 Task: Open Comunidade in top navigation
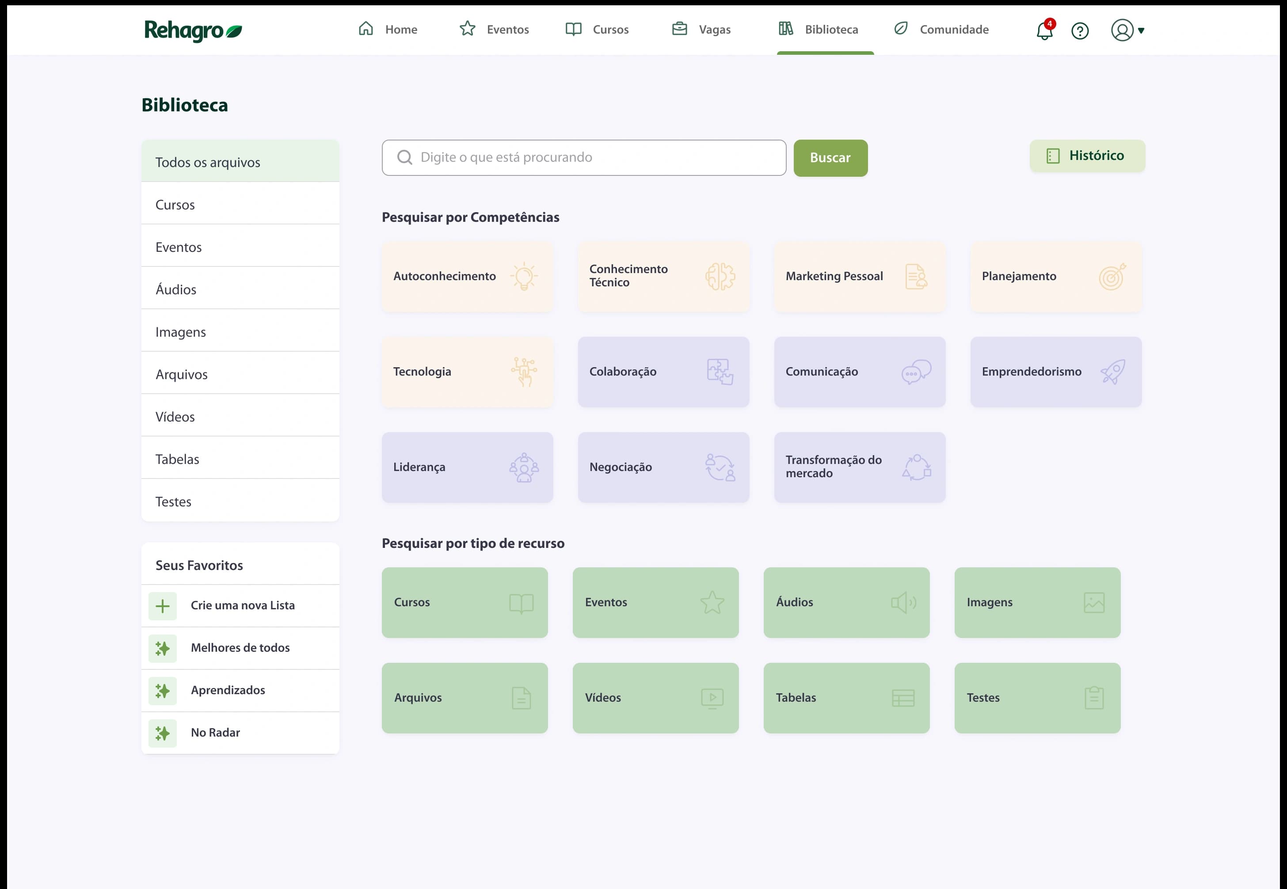click(941, 29)
